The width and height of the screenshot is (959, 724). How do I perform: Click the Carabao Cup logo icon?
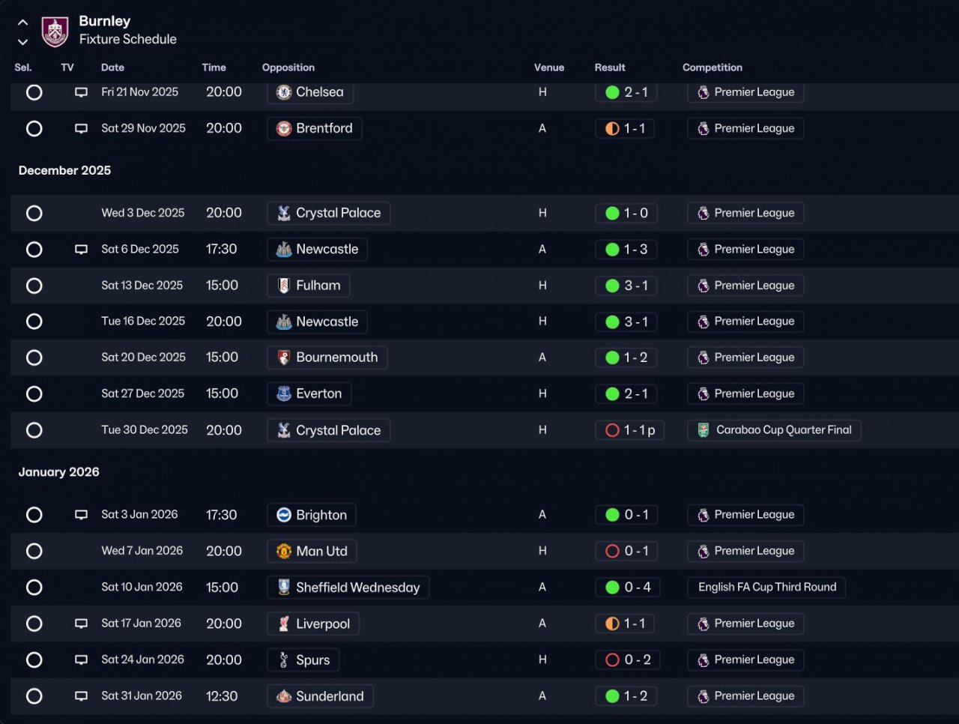[704, 430]
